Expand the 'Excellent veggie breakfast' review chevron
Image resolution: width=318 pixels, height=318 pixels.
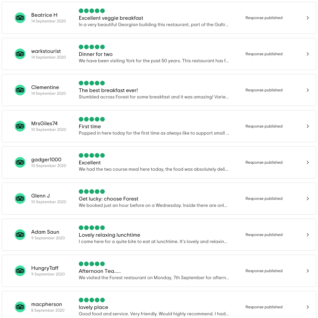coord(308,18)
